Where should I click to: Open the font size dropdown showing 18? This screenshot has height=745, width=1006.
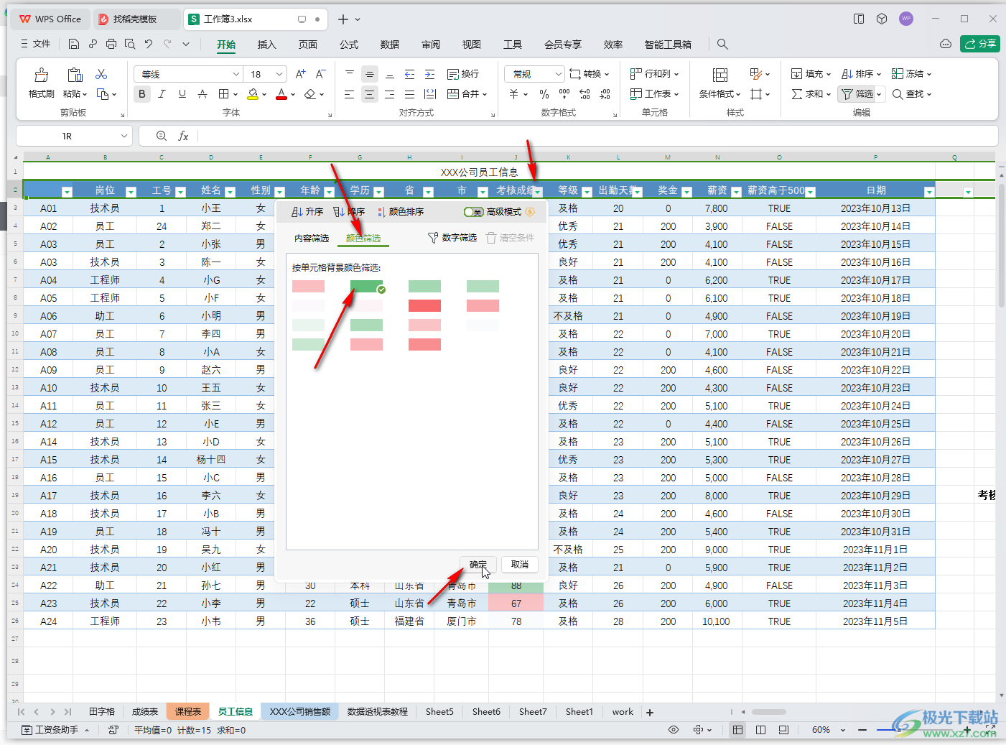[x=279, y=74]
